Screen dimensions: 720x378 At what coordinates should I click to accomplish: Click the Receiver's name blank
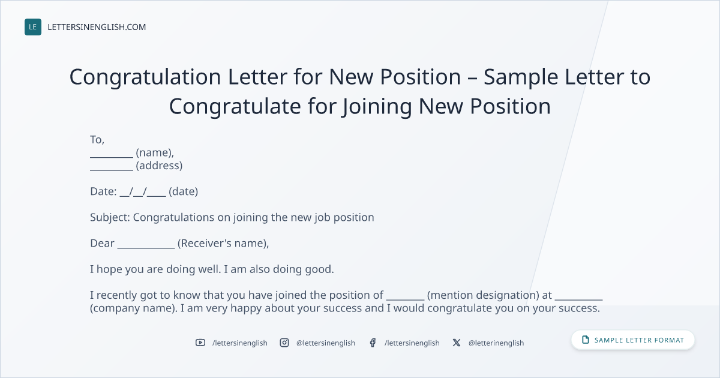coord(146,244)
